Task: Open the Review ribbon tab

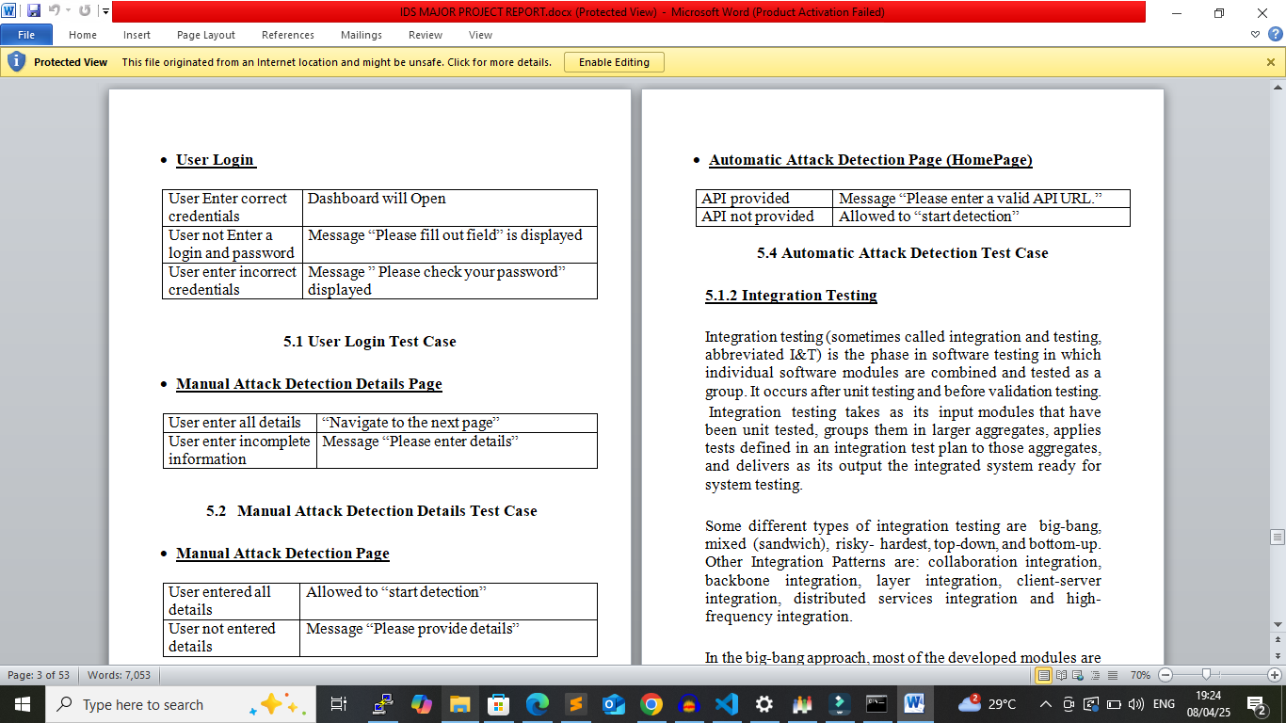Action: [x=426, y=35]
